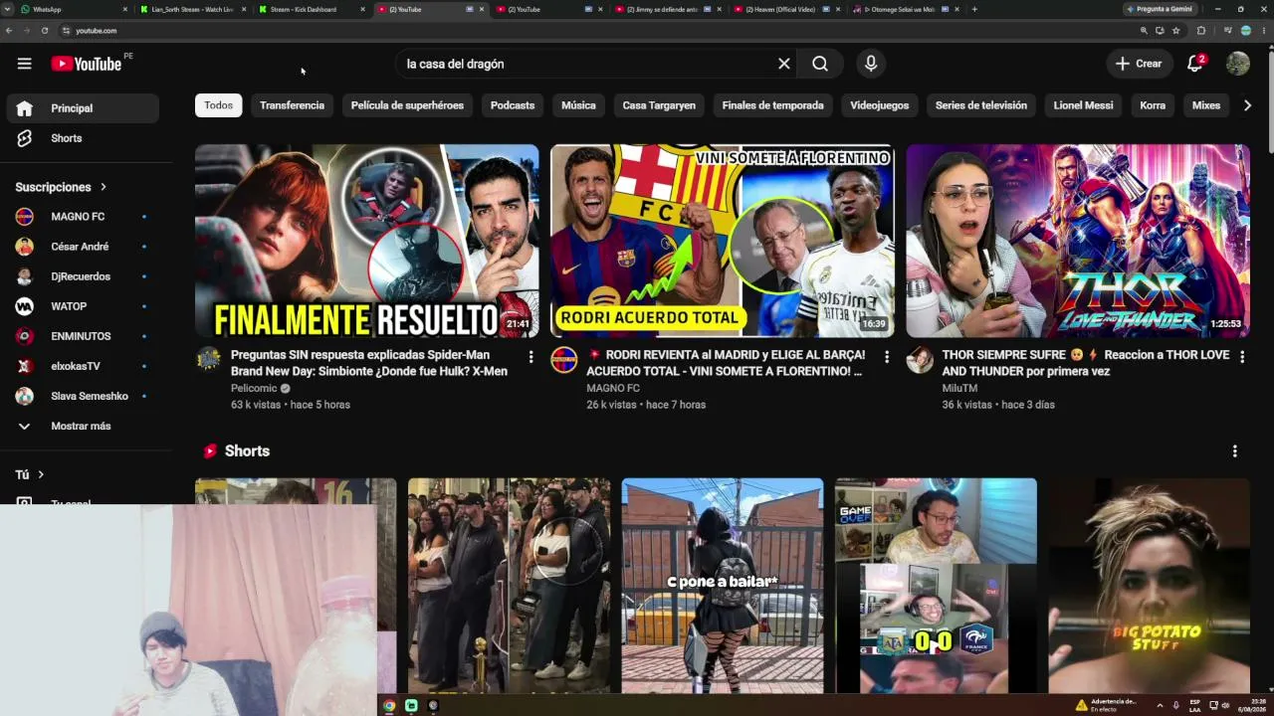
Task: Select the Todos filter chip
Action: (219, 105)
